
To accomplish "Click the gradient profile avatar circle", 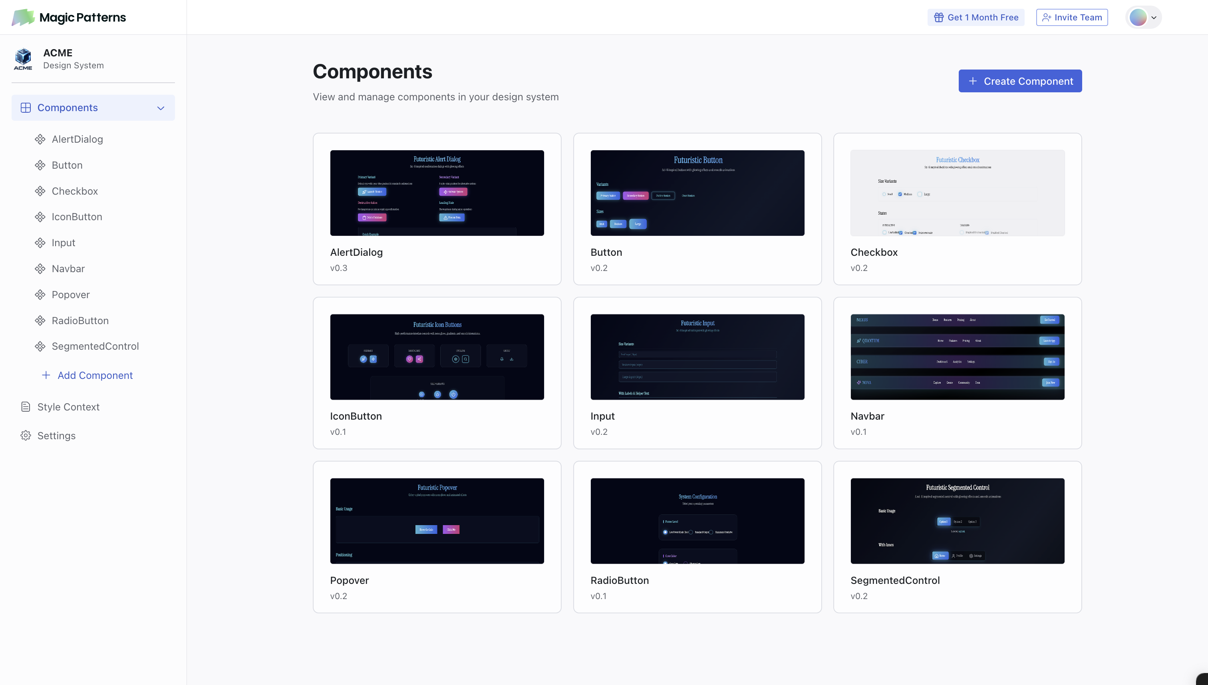I will (1138, 18).
